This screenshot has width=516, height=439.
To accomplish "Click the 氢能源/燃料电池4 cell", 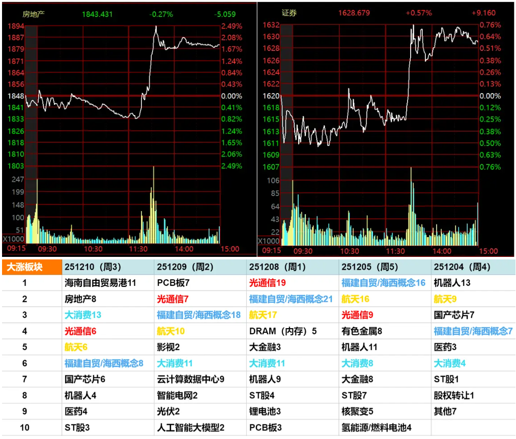I will point(376,427).
